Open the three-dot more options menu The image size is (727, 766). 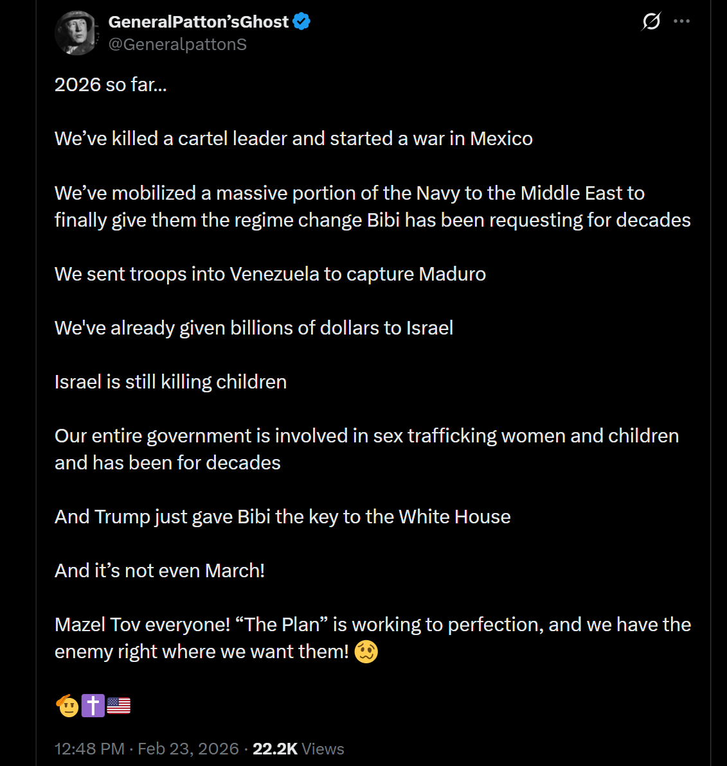coord(681,21)
